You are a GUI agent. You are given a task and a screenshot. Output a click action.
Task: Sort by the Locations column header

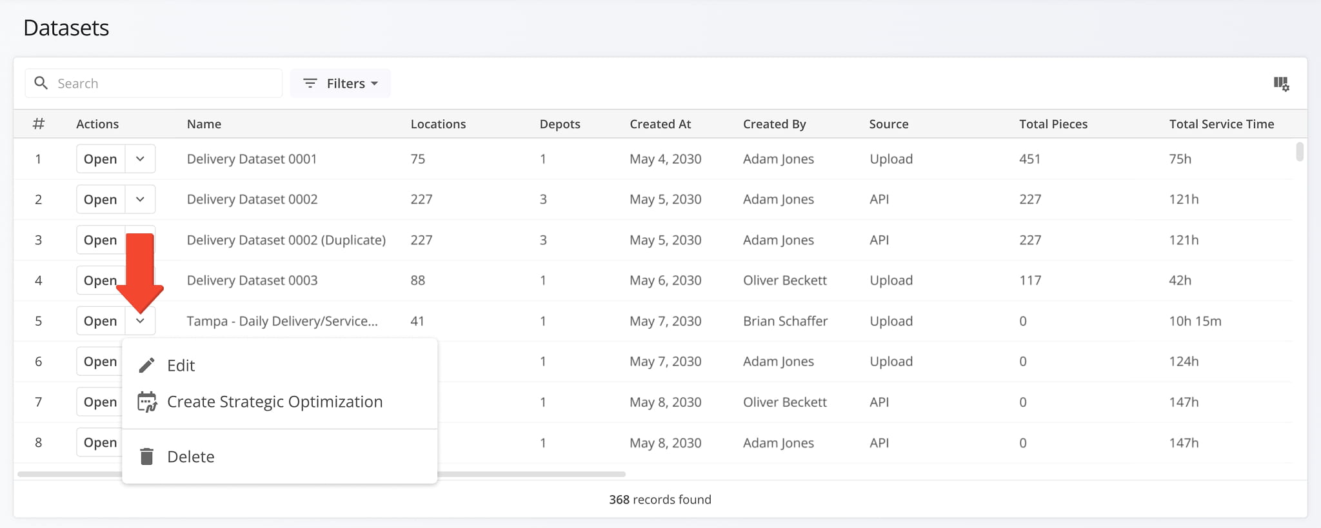click(438, 124)
